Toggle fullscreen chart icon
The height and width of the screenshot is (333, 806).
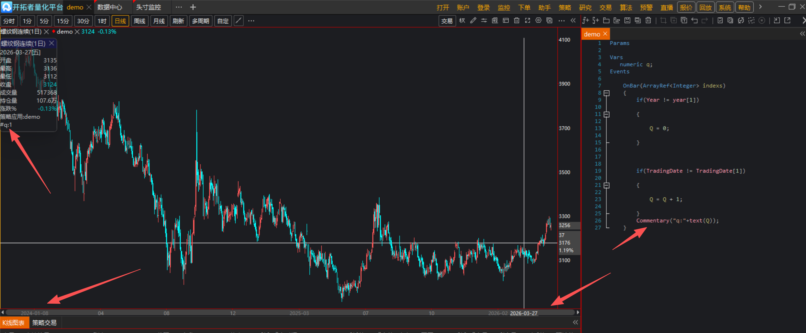pyautogui.click(x=528, y=20)
